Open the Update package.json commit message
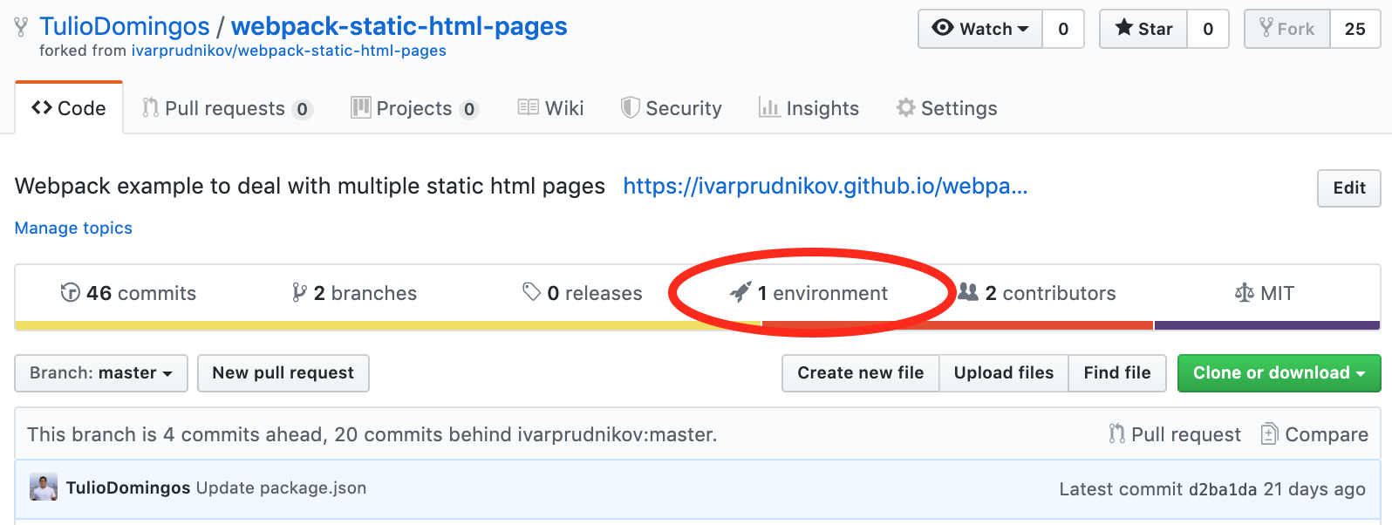This screenshot has width=1392, height=525. click(281, 487)
